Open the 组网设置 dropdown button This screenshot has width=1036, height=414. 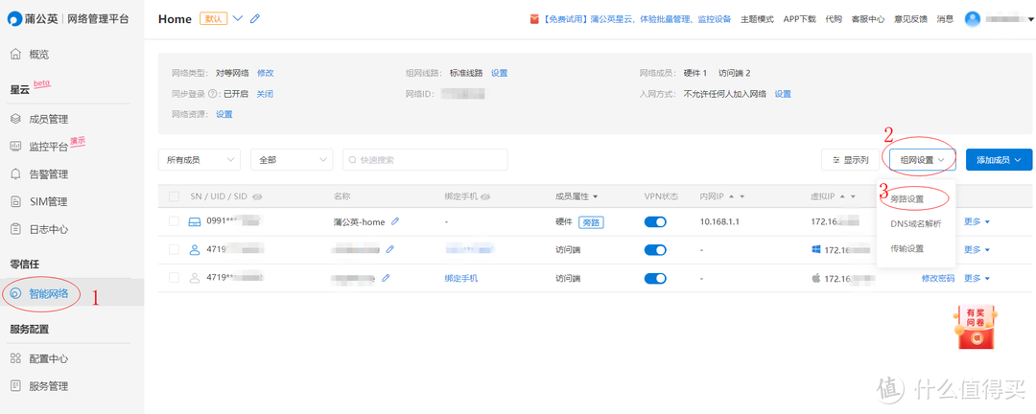(x=923, y=160)
